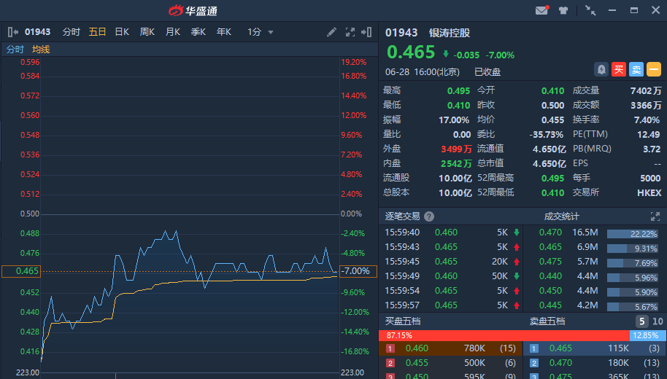Viewport: 667px width, 379px height.
Task: Click the 委比 -35.73% value
Action: (x=546, y=134)
